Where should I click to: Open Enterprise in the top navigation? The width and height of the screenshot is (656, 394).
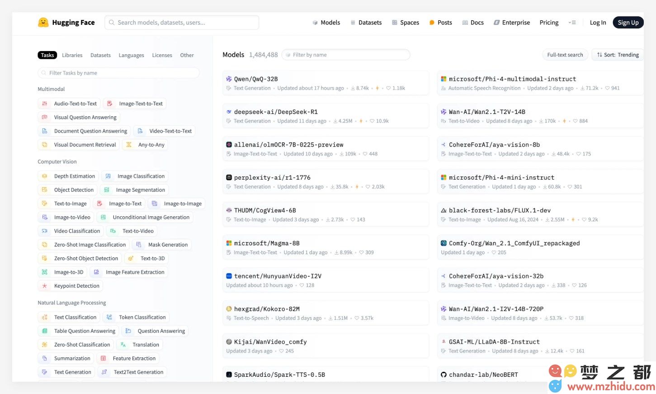512,23
